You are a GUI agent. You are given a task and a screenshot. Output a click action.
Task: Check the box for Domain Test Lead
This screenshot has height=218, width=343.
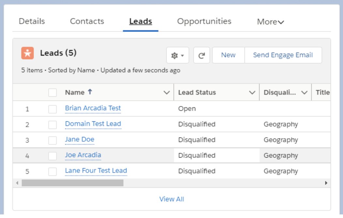tap(52, 125)
